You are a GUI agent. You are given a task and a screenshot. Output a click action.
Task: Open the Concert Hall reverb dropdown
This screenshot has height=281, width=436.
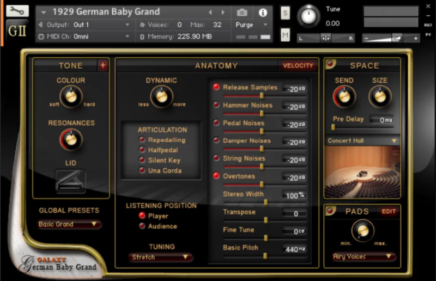point(362,140)
